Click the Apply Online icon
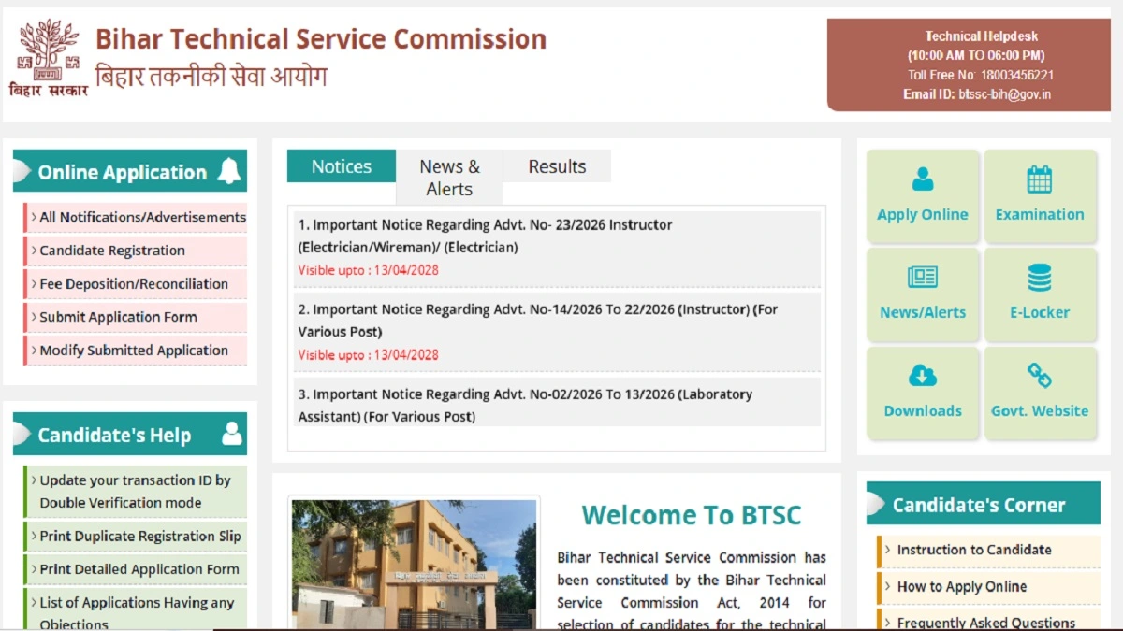The image size is (1123, 631). point(923,179)
